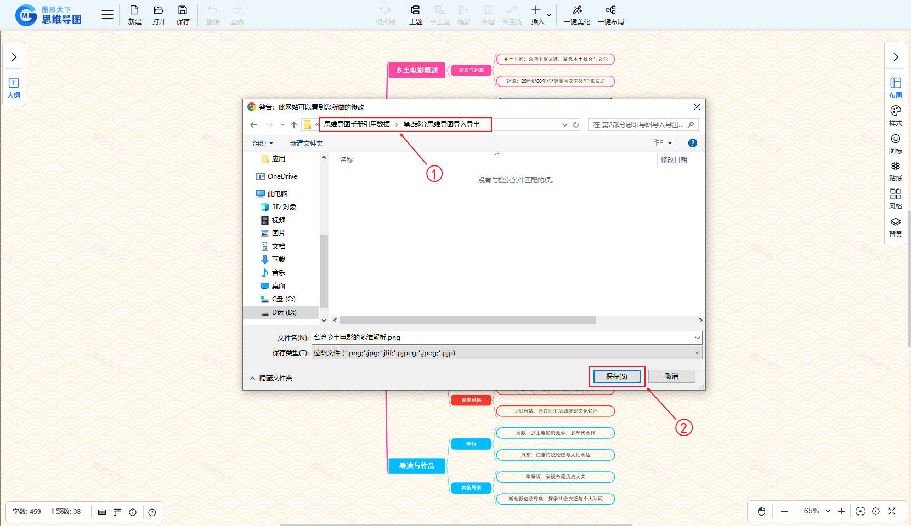
Task: Expand the 插入 dropdown arrow
Action: tap(549, 15)
